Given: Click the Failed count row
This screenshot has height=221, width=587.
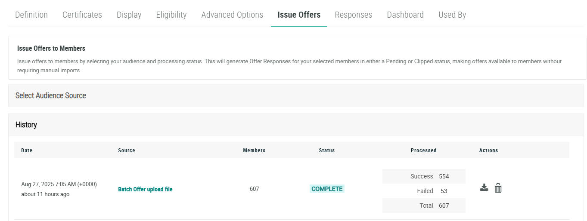Looking at the screenshot, I should 424,191.
